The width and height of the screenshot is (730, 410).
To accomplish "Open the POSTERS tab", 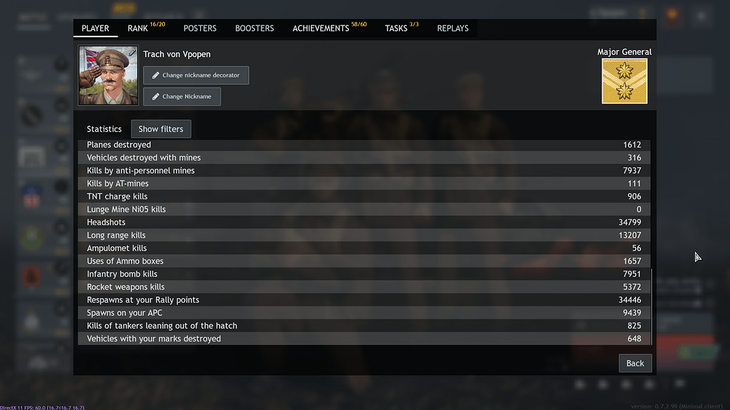I will point(200,28).
